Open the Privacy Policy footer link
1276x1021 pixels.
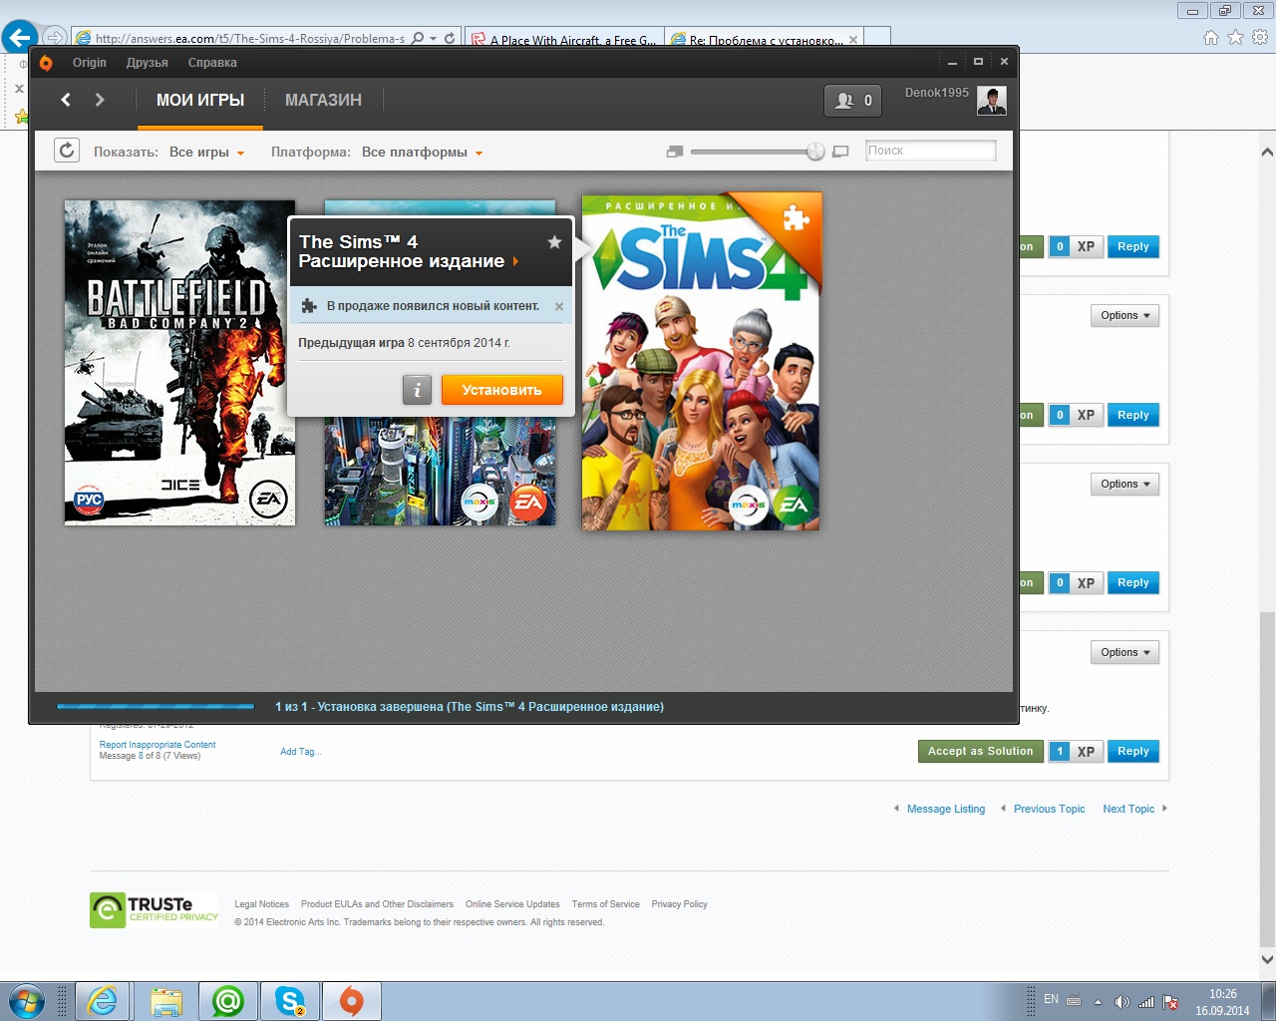pos(679,904)
